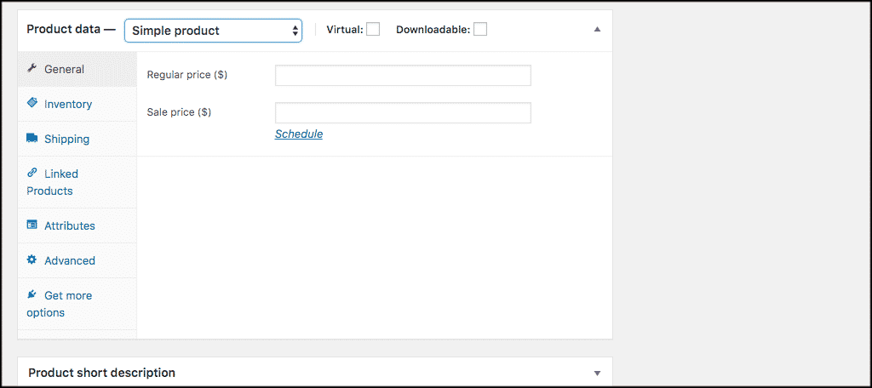872x388 pixels.
Task: Tick the Downloadable checkbox
Action: click(x=480, y=29)
